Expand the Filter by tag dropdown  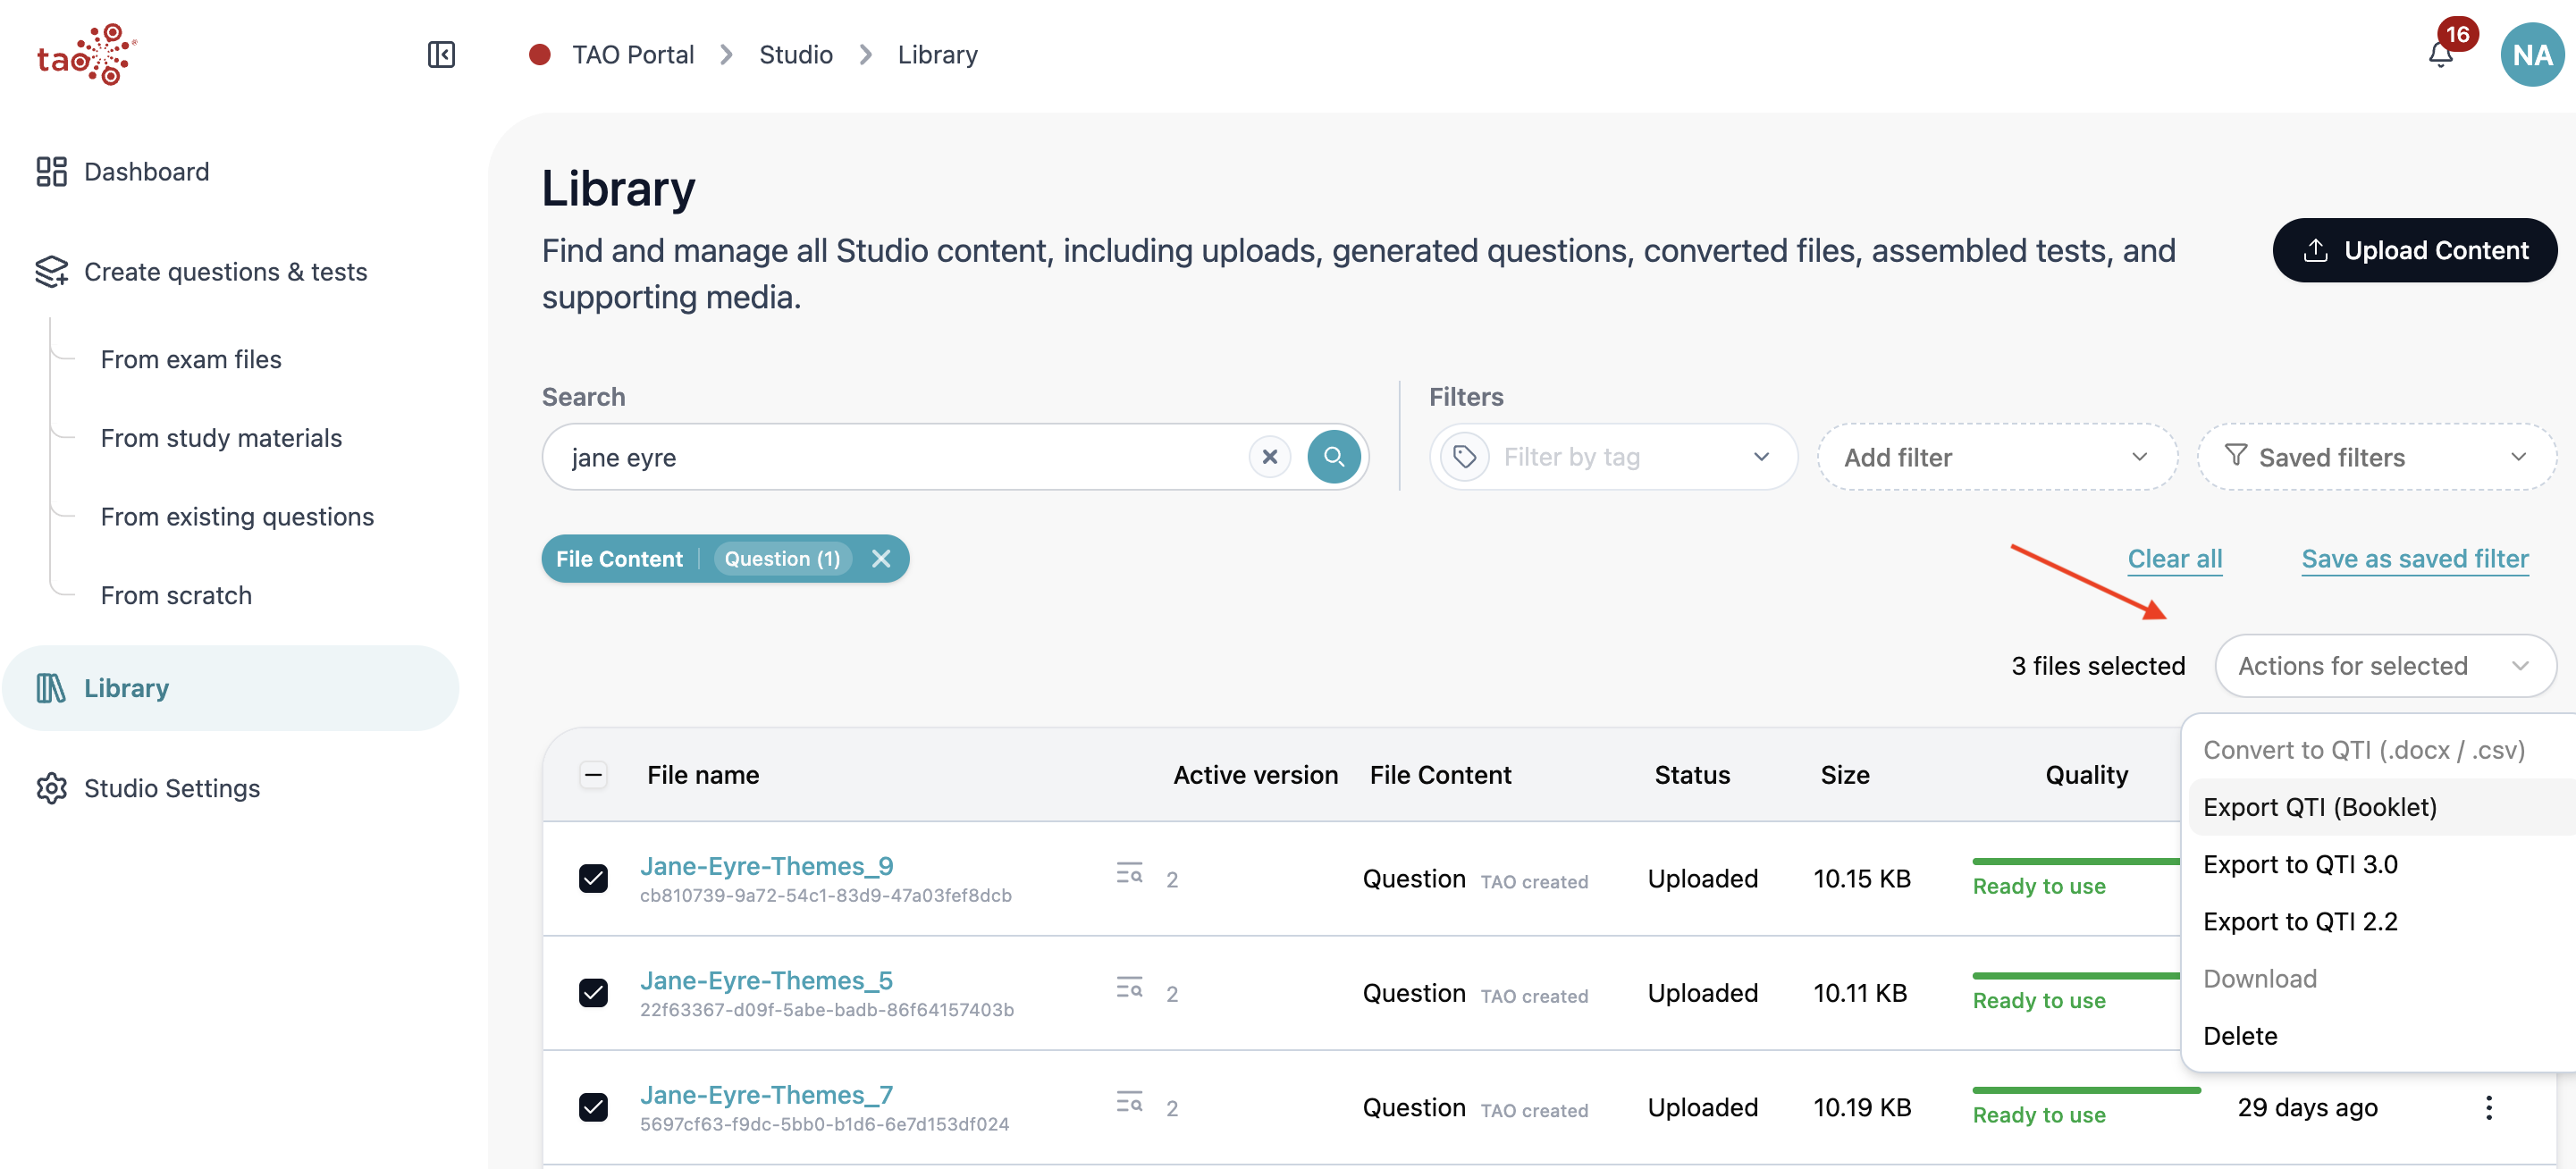coord(1613,457)
